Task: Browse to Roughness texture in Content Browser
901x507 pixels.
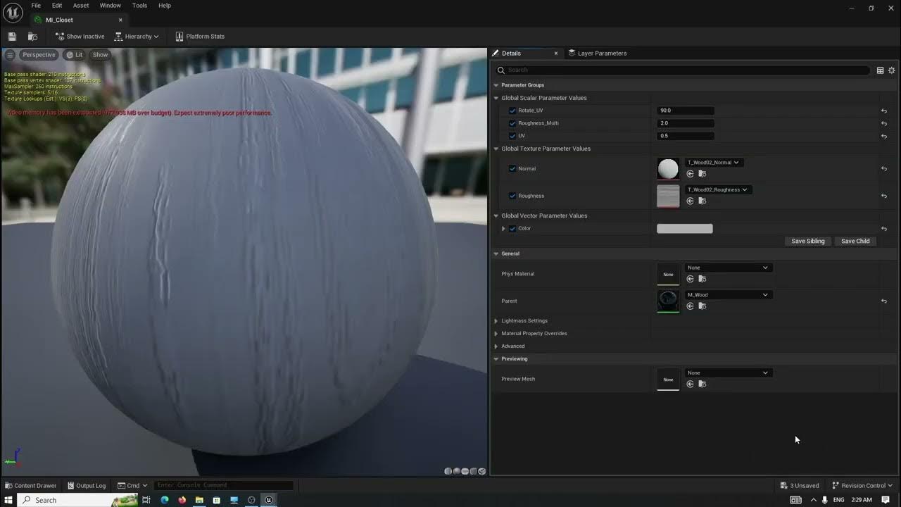Action: pyautogui.click(x=702, y=201)
